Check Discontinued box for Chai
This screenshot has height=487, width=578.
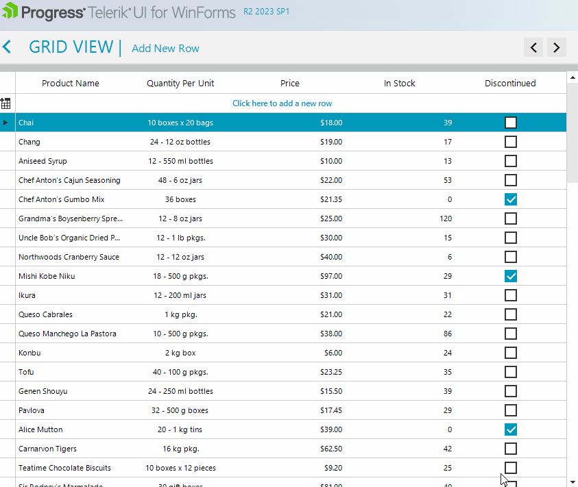tap(510, 123)
